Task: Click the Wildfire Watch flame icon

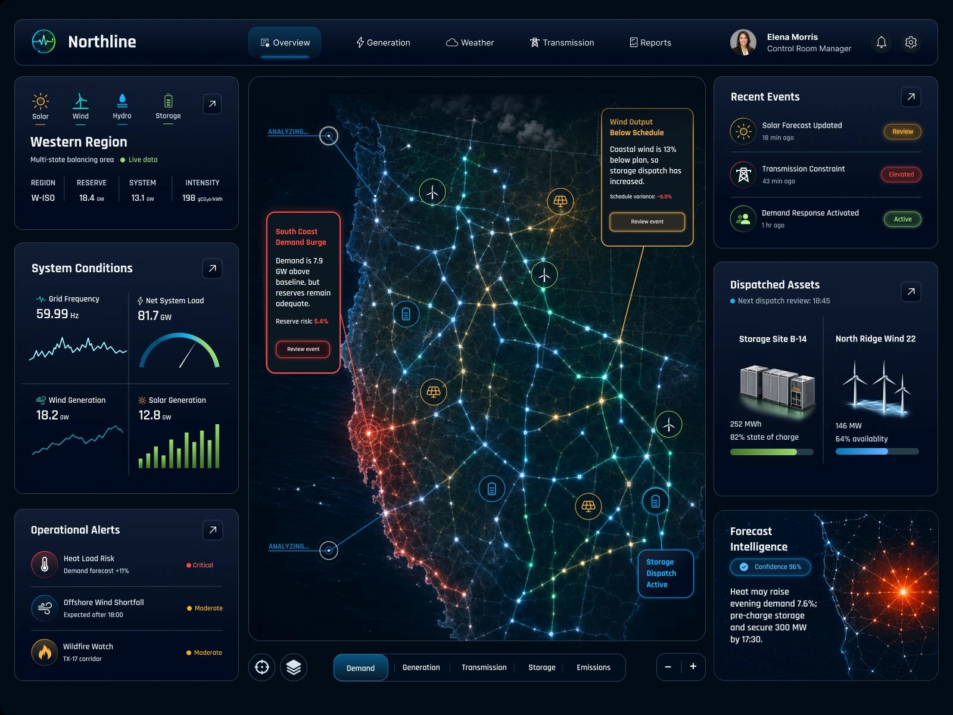Action: click(x=45, y=652)
